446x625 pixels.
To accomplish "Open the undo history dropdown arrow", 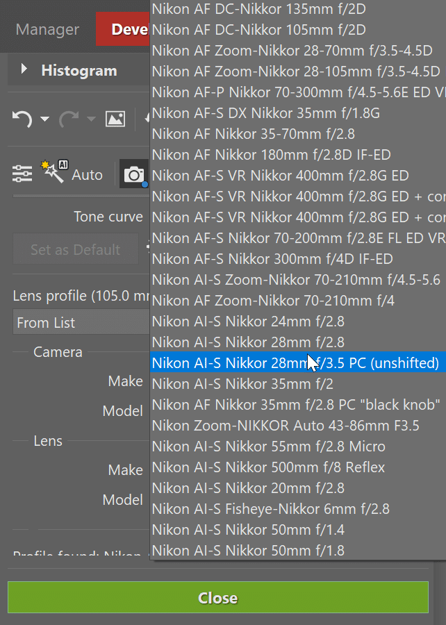I will click(44, 120).
